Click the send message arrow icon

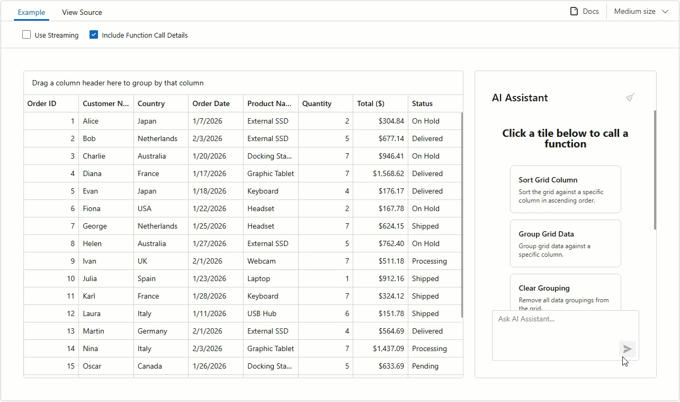627,349
